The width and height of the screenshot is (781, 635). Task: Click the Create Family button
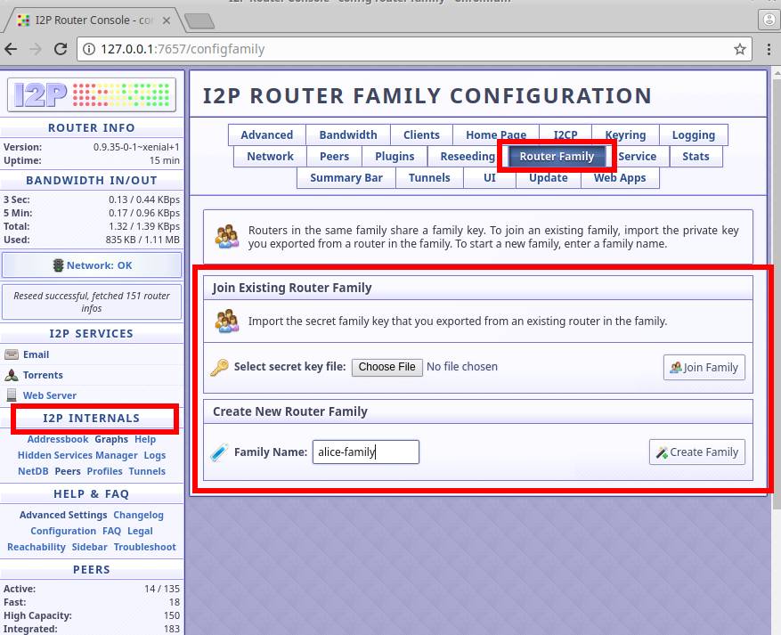696,452
